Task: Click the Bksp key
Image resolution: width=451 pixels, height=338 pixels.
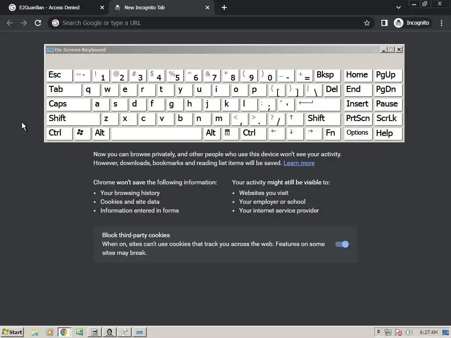Action: pyautogui.click(x=328, y=75)
